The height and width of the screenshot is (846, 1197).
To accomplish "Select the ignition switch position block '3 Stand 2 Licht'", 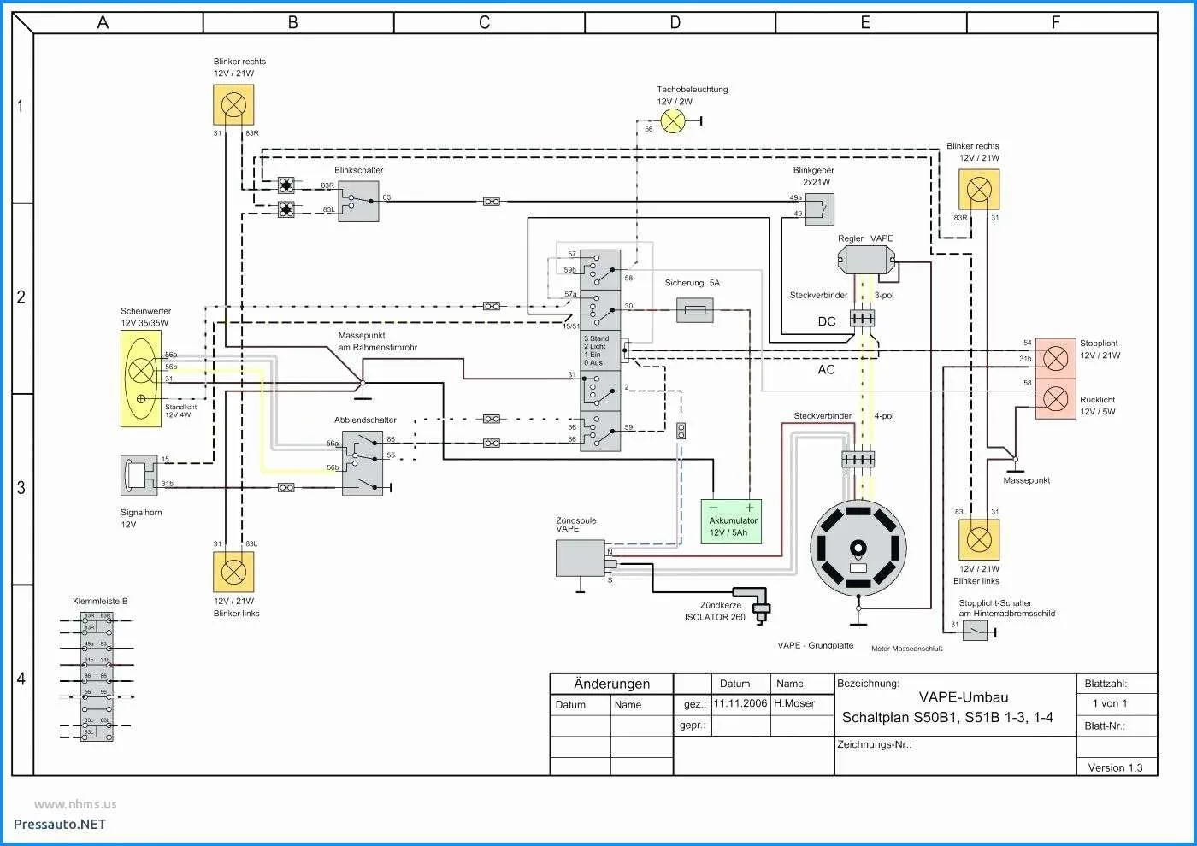I will 602,351.
